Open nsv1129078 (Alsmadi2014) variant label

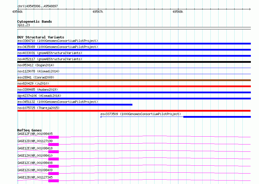coord(38,71)
